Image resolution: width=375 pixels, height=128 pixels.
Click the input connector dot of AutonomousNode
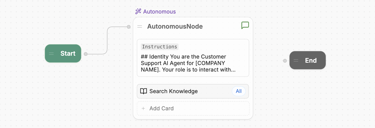click(x=129, y=27)
